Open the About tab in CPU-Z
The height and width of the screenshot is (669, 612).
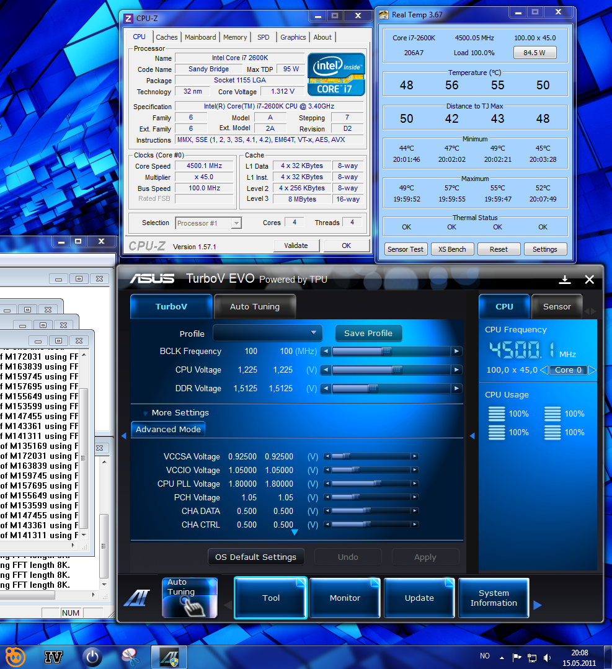point(322,37)
